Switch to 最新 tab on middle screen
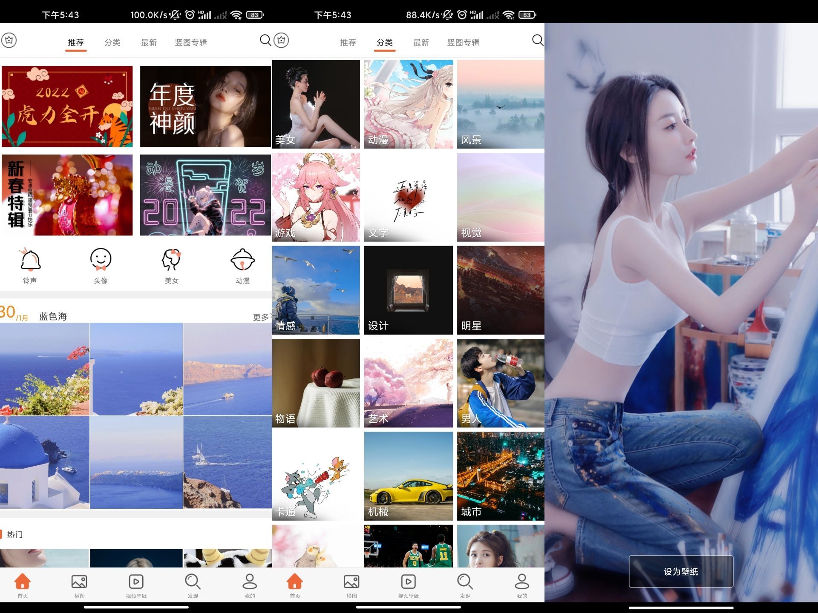The height and width of the screenshot is (613, 818). click(421, 43)
